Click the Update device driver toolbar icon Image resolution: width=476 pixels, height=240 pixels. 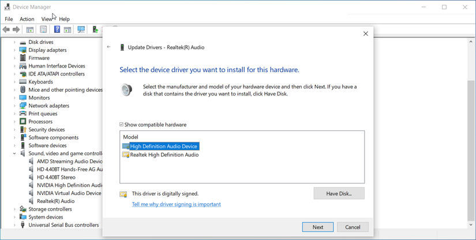(x=95, y=29)
